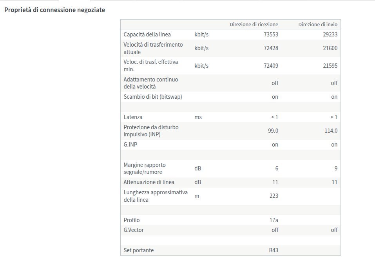Click the send line capacity value 29233
Screen dimensions: 375x257
pyautogui.click(x=330, y=34)
